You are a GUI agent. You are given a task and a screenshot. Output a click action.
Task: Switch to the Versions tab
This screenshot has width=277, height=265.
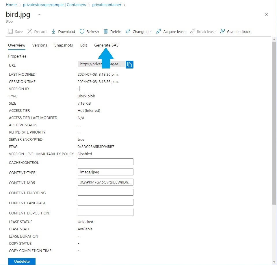[40, 45]
